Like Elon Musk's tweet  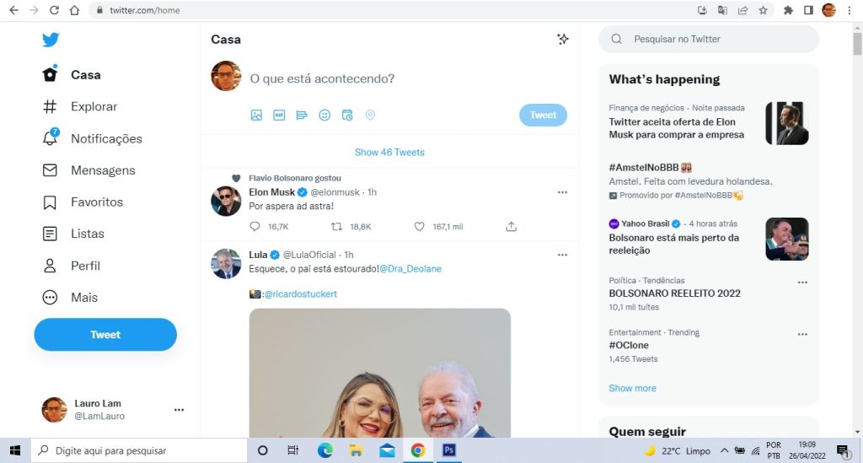coord(420,226)
